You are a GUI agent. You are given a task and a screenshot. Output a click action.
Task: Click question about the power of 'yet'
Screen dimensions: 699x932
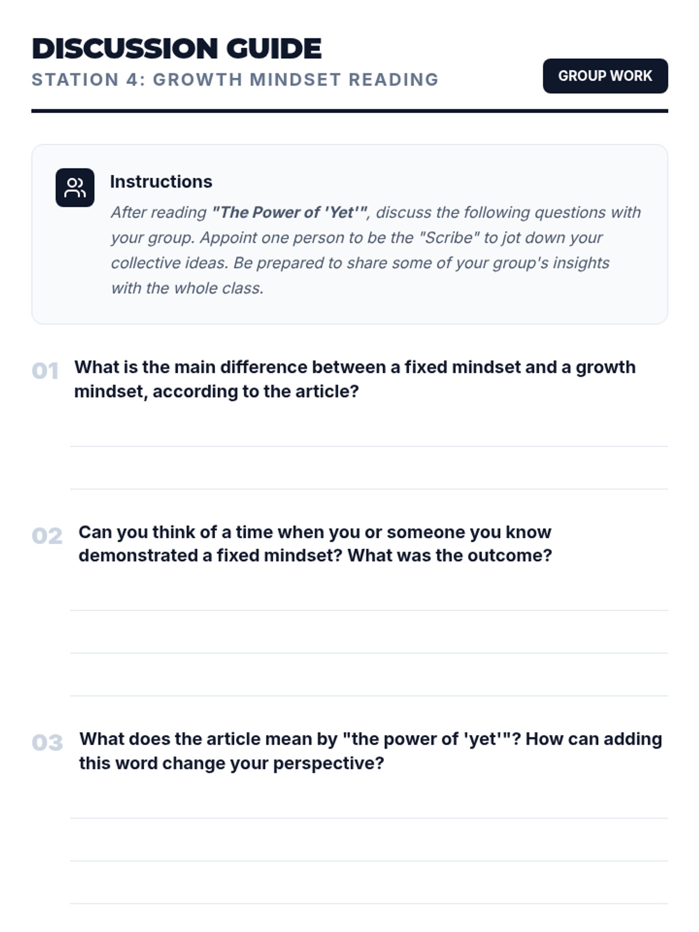click(x=370, y=751)
